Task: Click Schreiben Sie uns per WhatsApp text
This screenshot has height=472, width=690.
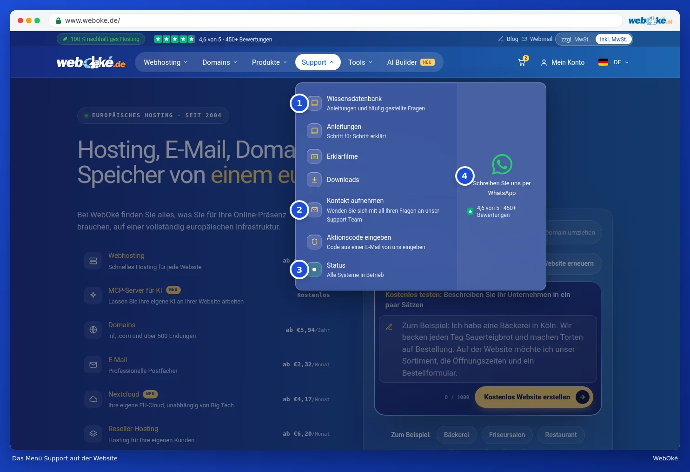Action: point(502,188)
